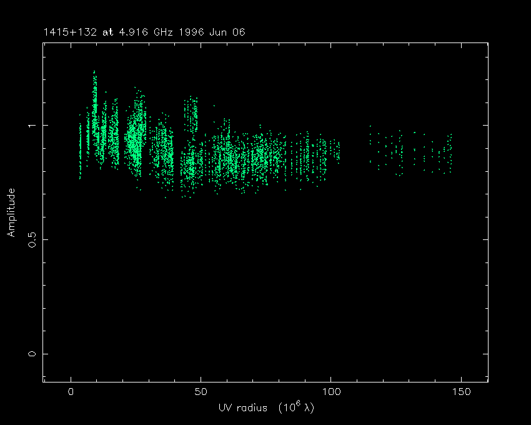Click the "Amplitude" y-axis label
Viewport: 531px width, 425px height.
click(11, 212)
